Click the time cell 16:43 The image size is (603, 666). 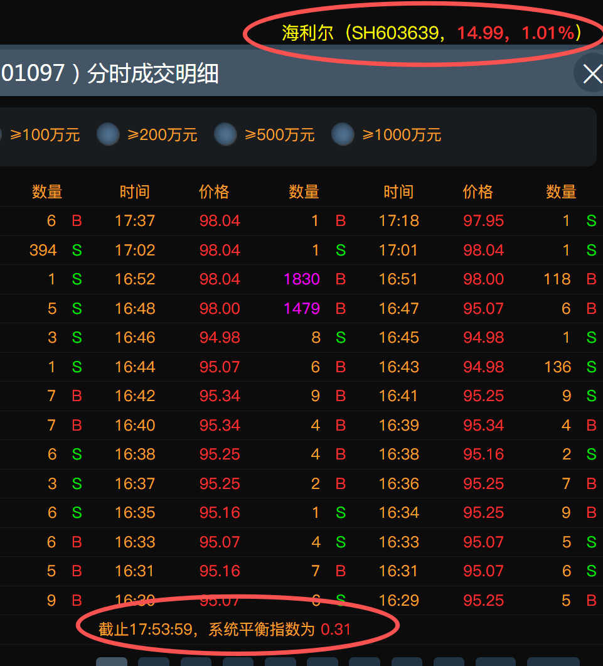[398, 367]
